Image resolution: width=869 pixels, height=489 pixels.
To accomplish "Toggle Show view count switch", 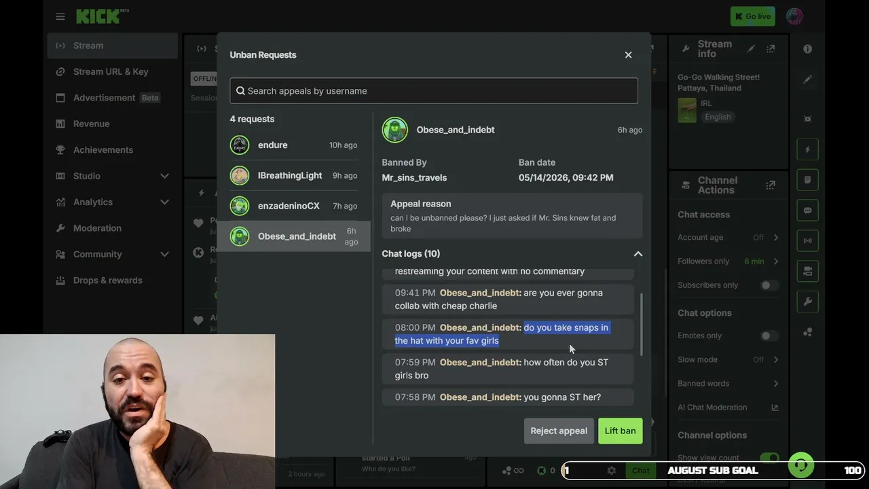I will point(769,458).
